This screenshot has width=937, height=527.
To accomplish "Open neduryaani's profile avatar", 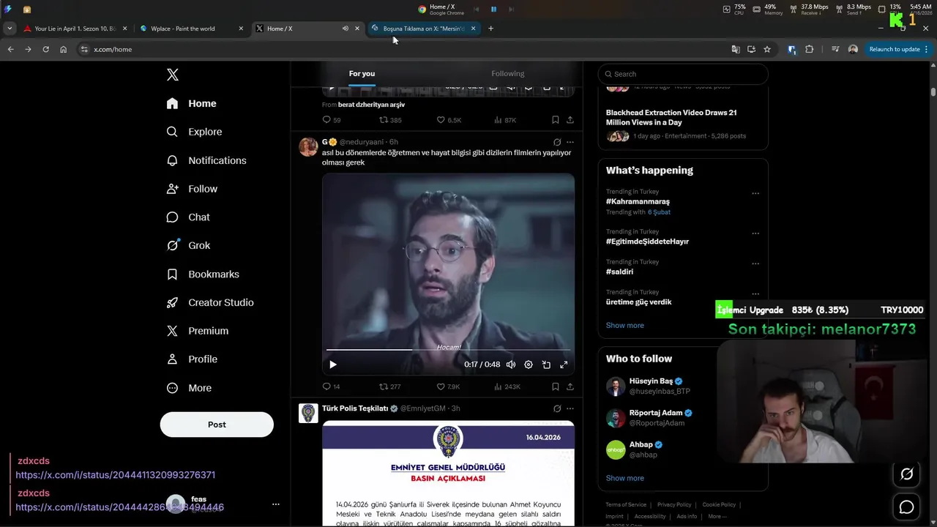I will [308, 146].
